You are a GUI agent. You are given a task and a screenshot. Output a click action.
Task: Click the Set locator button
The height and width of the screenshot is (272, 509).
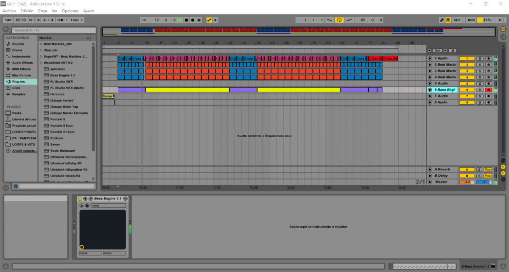tap(437, 50)
